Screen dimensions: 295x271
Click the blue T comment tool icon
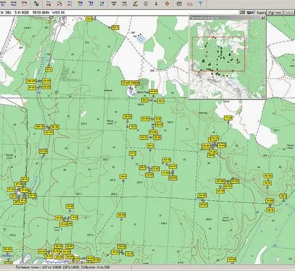click(x=91, y=3)
